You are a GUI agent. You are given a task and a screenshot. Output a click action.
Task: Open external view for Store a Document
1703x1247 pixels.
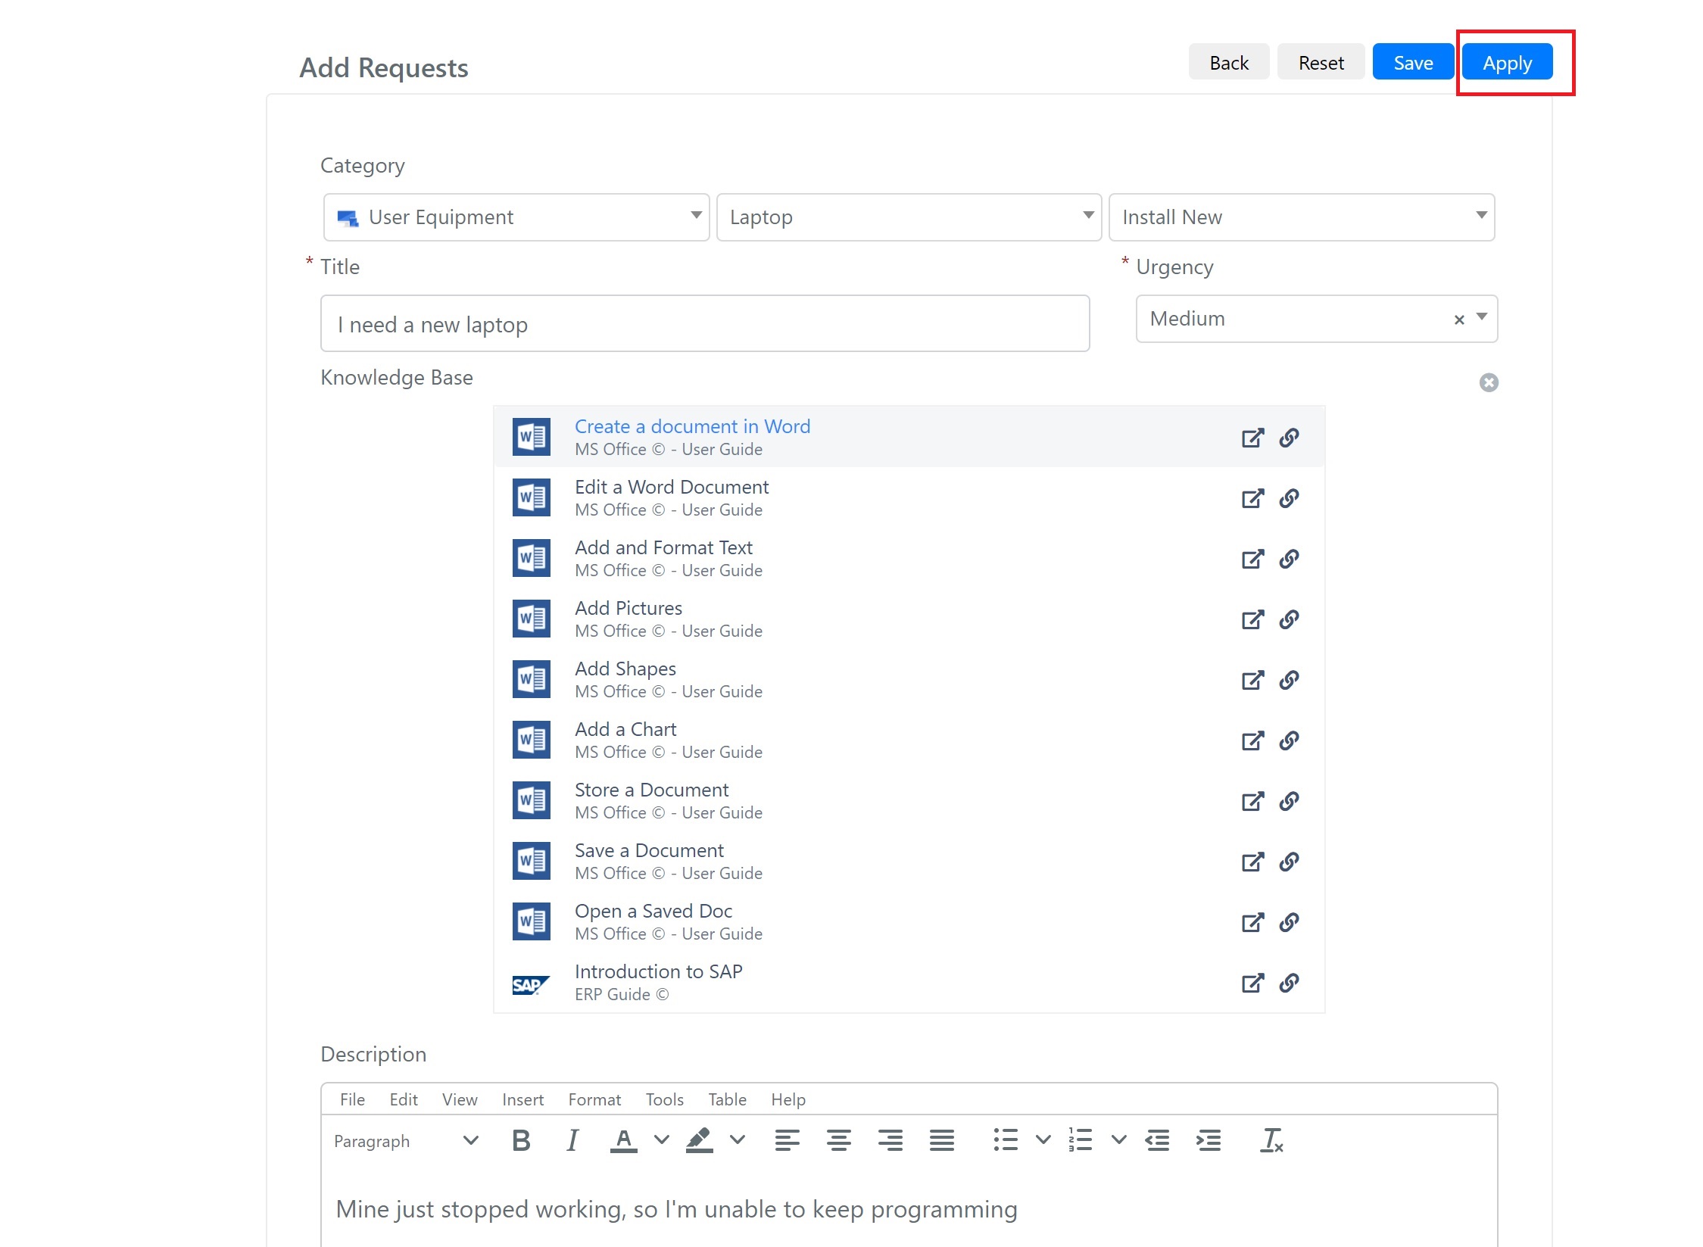(x=1252, y=801)
